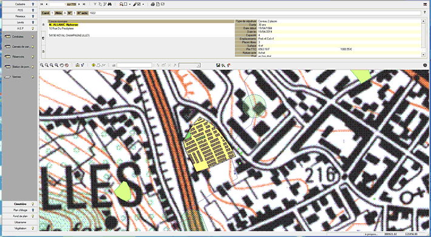
Task: Open the Cimetière panel
Action: point(20,204)
